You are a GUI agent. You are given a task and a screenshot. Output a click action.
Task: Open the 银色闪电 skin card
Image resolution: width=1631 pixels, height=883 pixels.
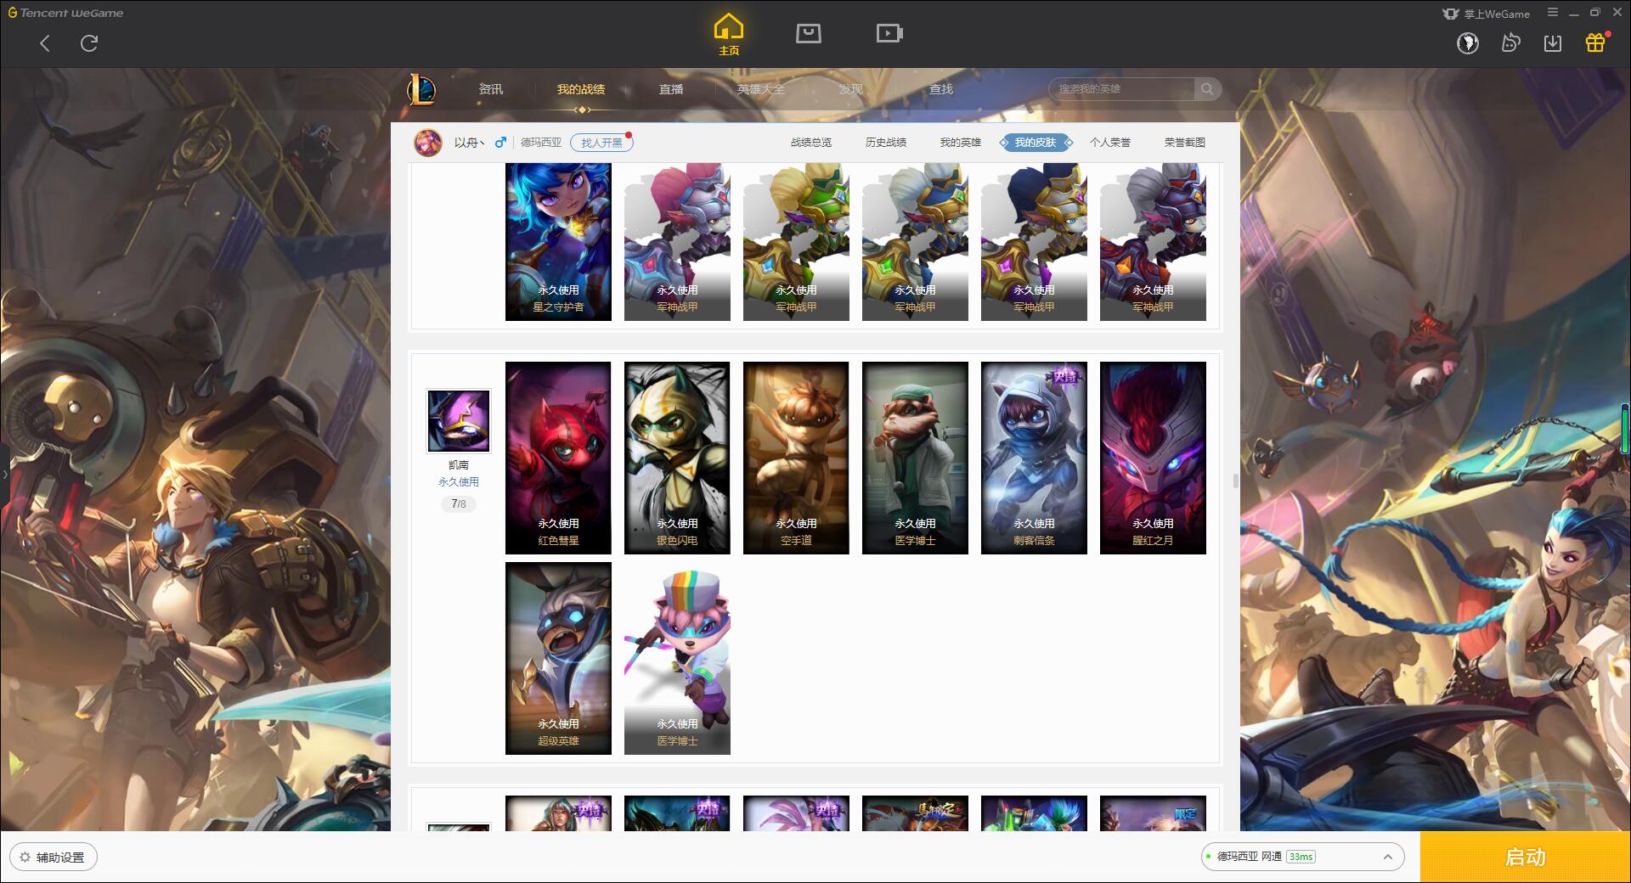[677, 458]
